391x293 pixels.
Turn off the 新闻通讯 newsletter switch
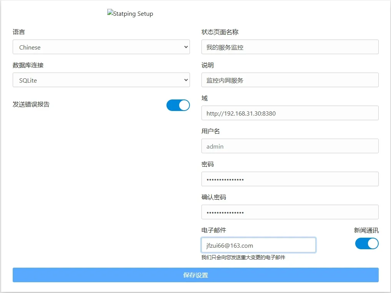(x=367, y=243)
